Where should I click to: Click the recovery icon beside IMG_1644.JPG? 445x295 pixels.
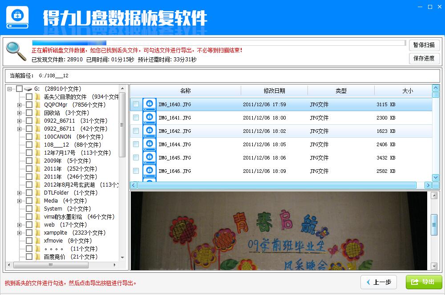150,143
